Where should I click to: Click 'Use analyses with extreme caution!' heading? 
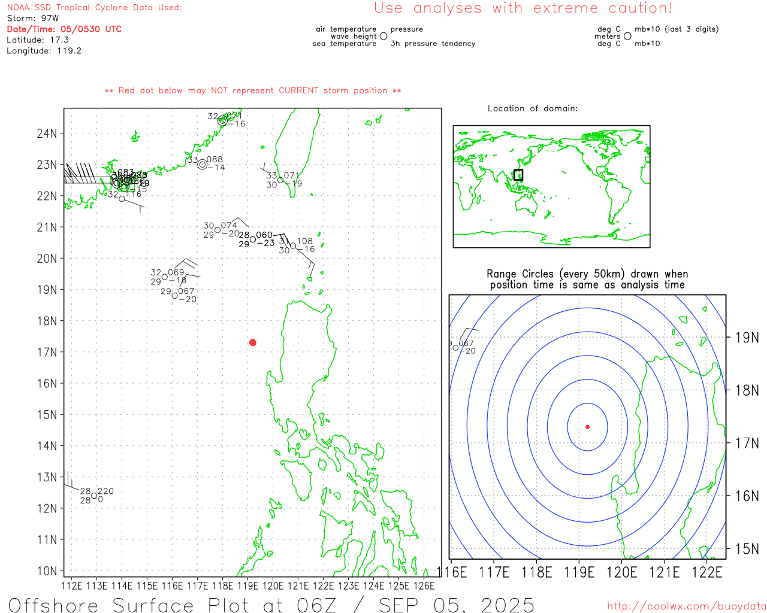click(x=523, y=8)
